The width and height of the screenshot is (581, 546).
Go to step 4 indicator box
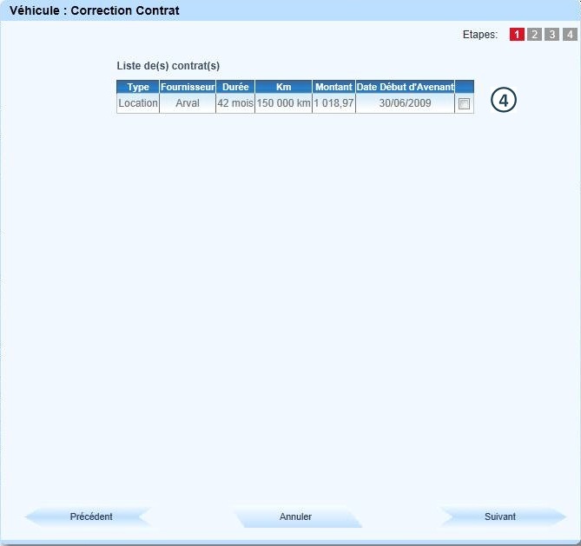tap(569, 35)
